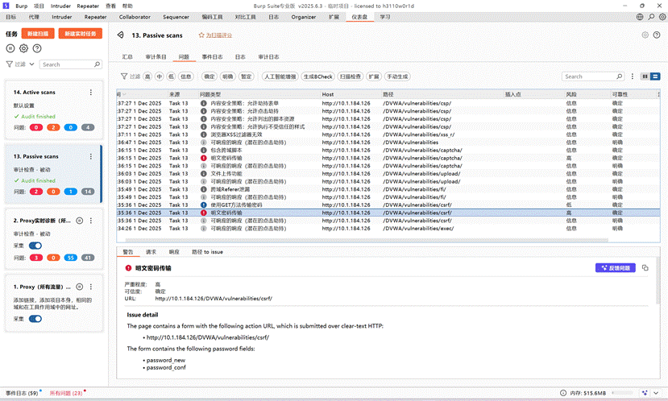This screenshot has width=668, height=401.
Task: Toggle the 信息 severity filter chip
Action: pyautogui.click(x=186, y=76)
